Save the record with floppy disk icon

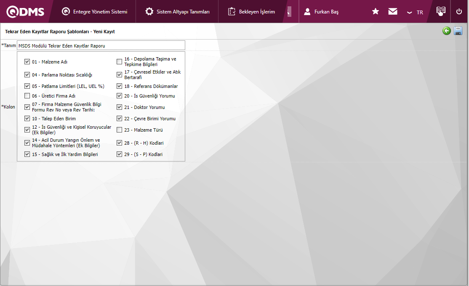(x=458, y=31)
